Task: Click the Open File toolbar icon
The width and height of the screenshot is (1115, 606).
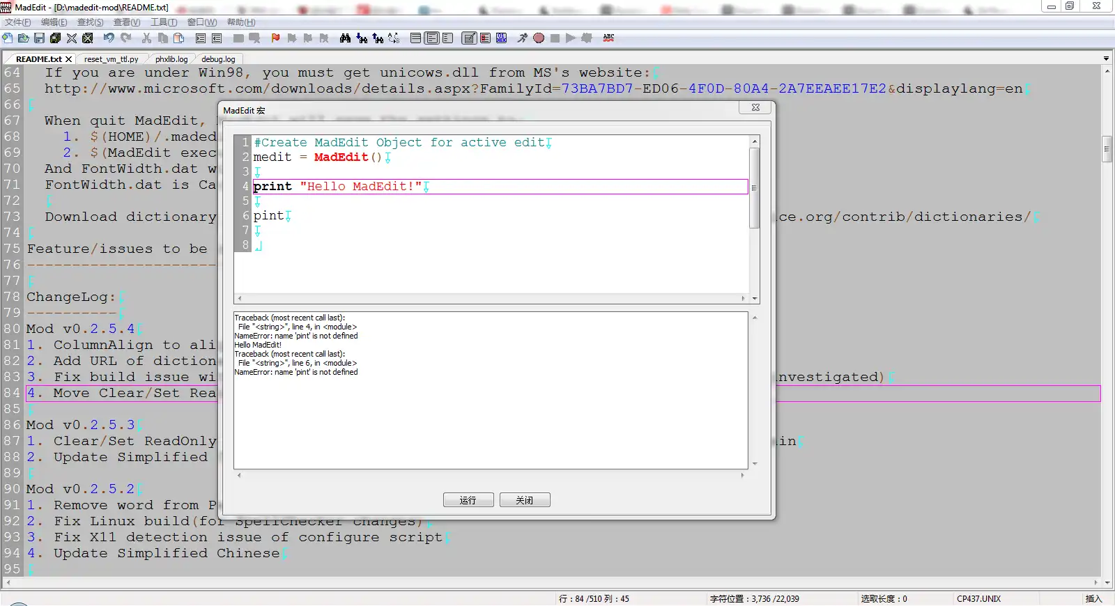Action: pos(24,38)
